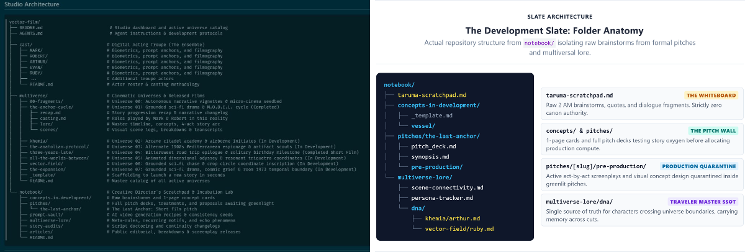This screenshot has width=745, height=252.
Task: Click the "MARK/" actor folder
Action: click(36, 50)
